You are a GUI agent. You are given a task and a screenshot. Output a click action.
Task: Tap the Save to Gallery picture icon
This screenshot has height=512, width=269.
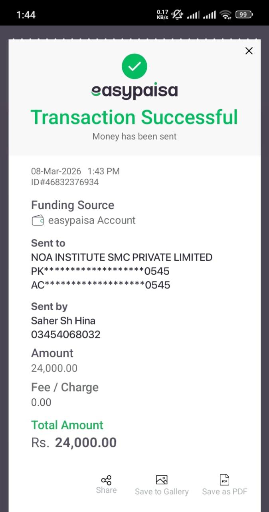[162, 480]
